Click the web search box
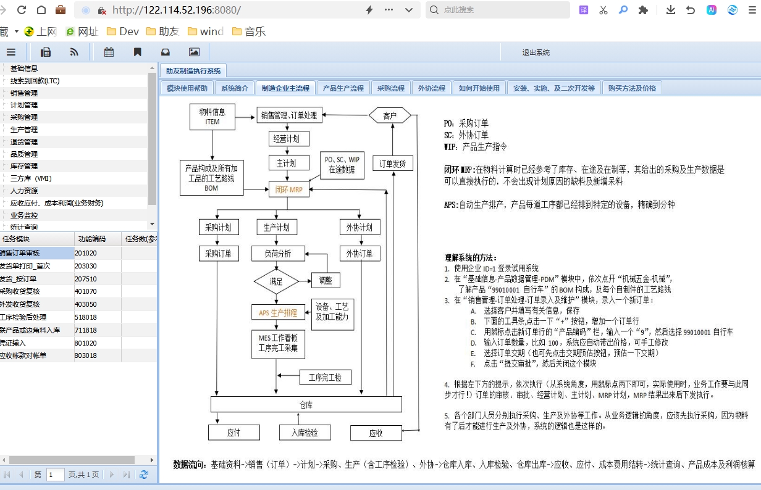 pyautogui.click(x=498, y=10)
